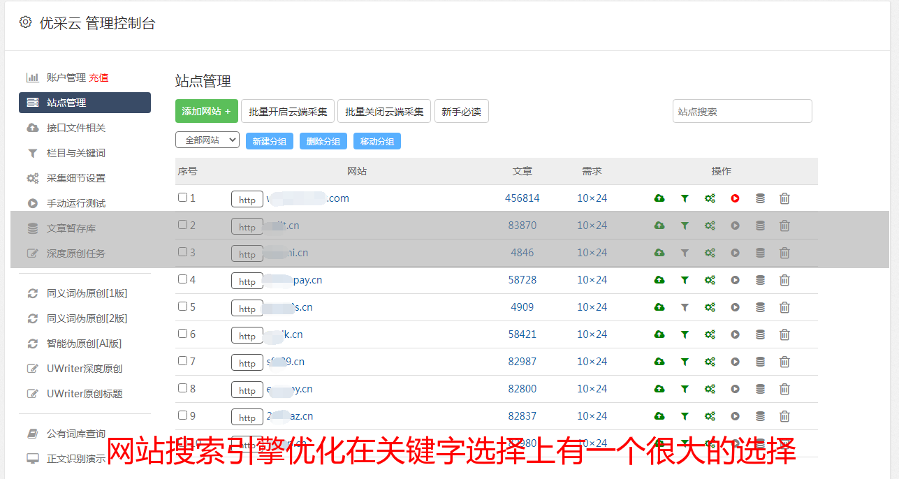The image size is (899, 479).
Task: Open article count 456814 link
Action: (522, 198)
